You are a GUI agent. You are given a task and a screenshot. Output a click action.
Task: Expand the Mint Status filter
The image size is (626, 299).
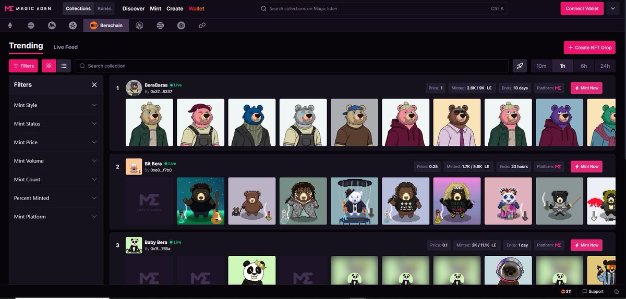pyautogui.click(x=55, y=124)
